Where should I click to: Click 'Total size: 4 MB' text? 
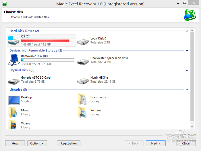(x=101, y=62)
